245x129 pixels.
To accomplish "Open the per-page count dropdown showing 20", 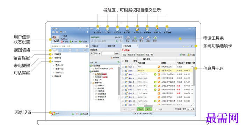I will (x=189, y=109).
